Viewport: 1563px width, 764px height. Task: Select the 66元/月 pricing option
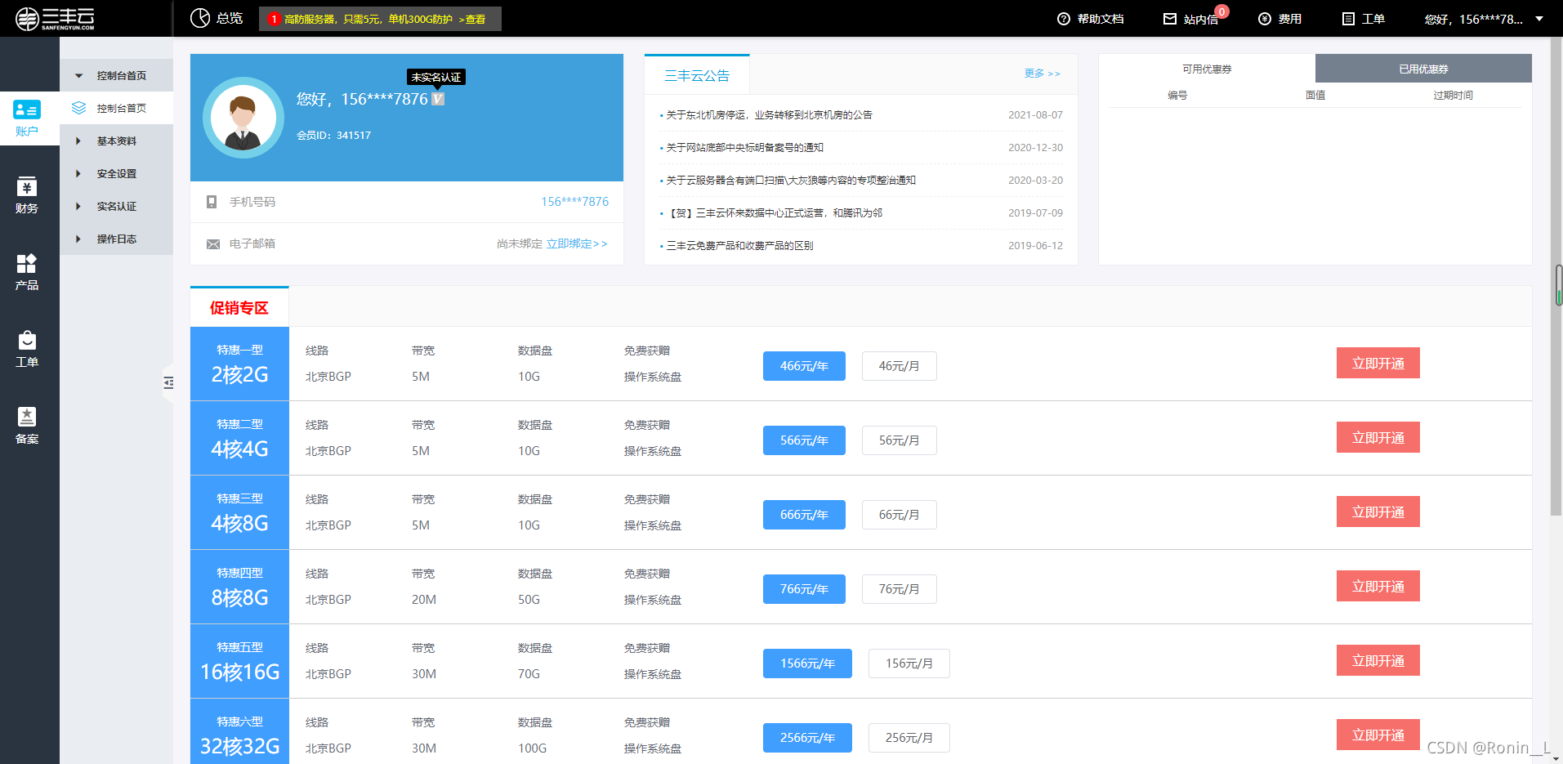coord(899,515)
